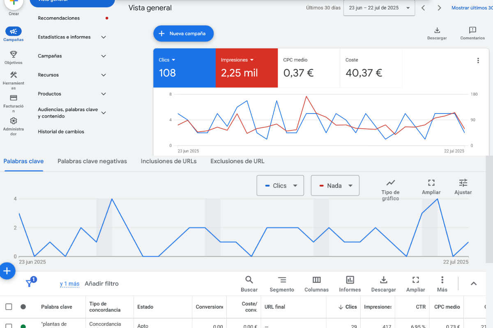Tick the select-all checkbox in table header

[9, 307]
